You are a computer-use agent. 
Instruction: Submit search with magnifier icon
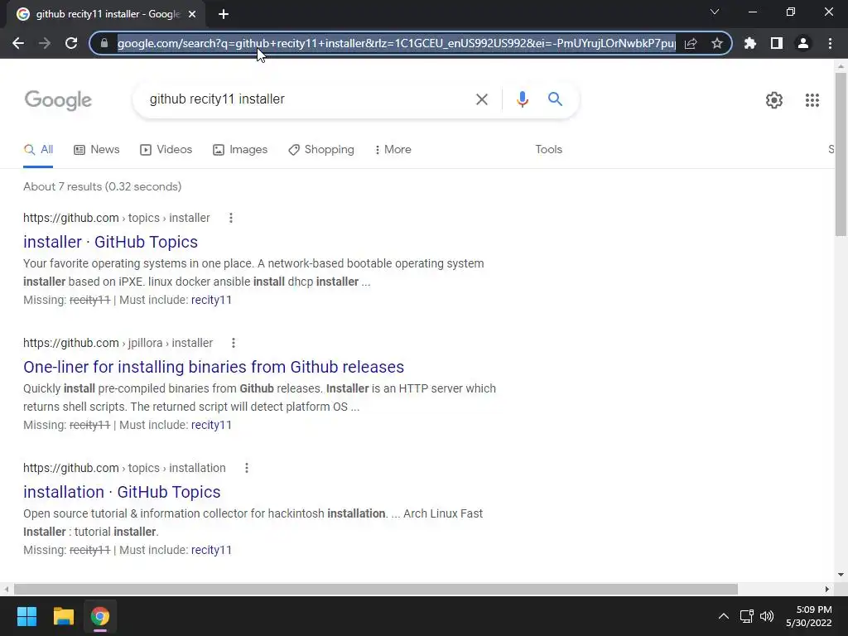(555, 99)
